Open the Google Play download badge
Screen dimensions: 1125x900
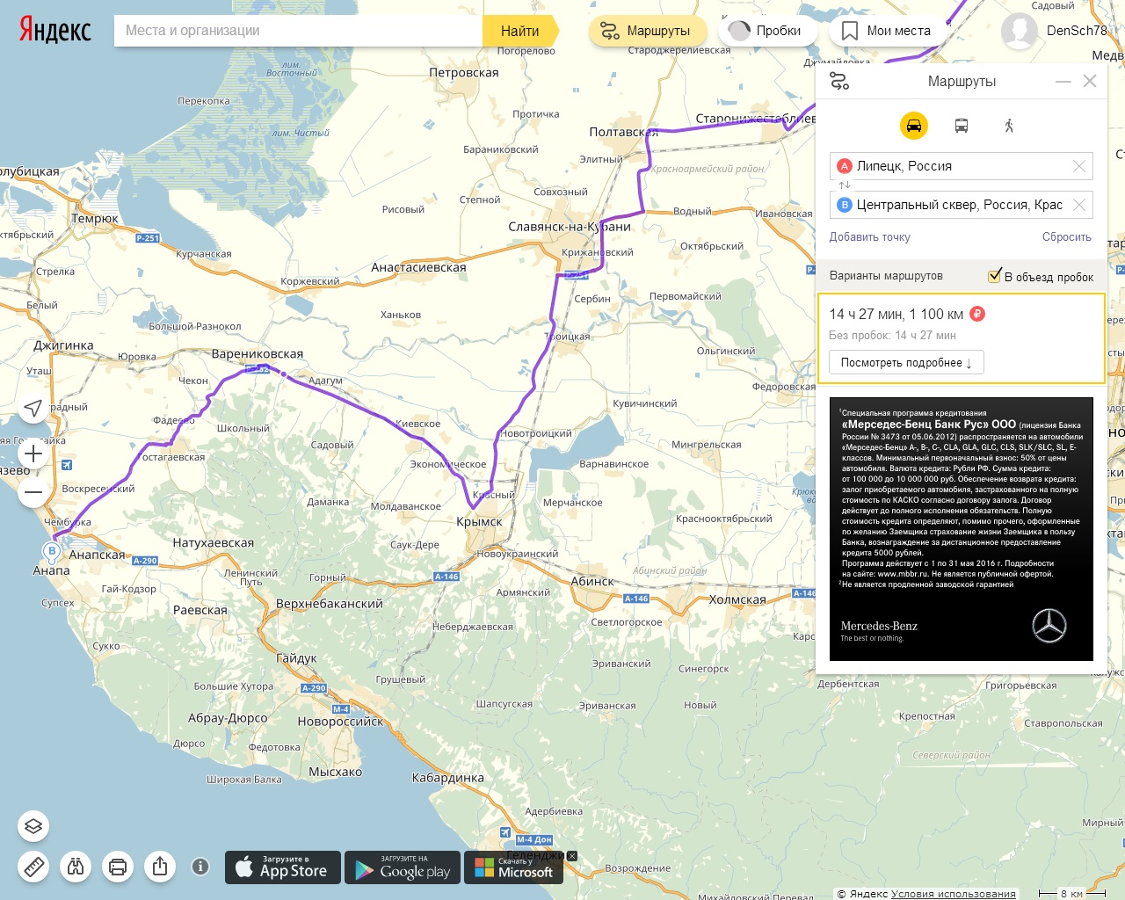pyautogui.click(x=403, y=867)
